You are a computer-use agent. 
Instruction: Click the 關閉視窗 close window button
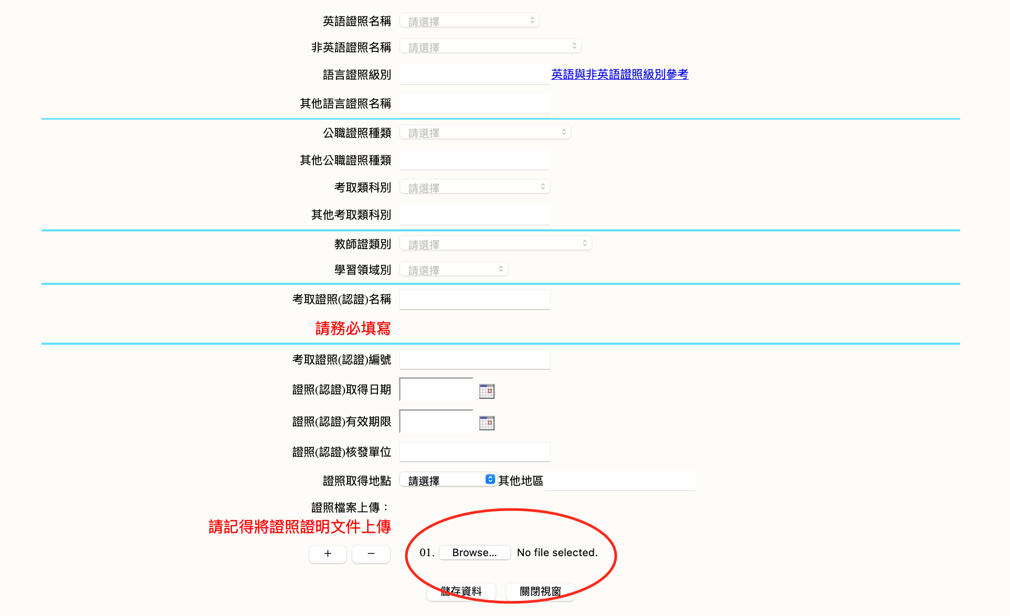(x=540, y=591)
